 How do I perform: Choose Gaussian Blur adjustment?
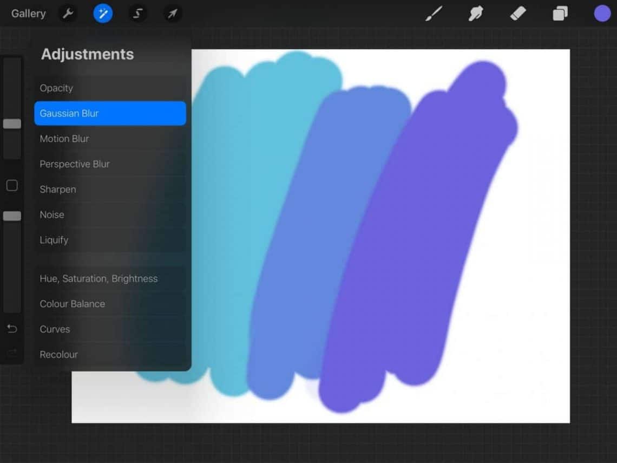110,113
